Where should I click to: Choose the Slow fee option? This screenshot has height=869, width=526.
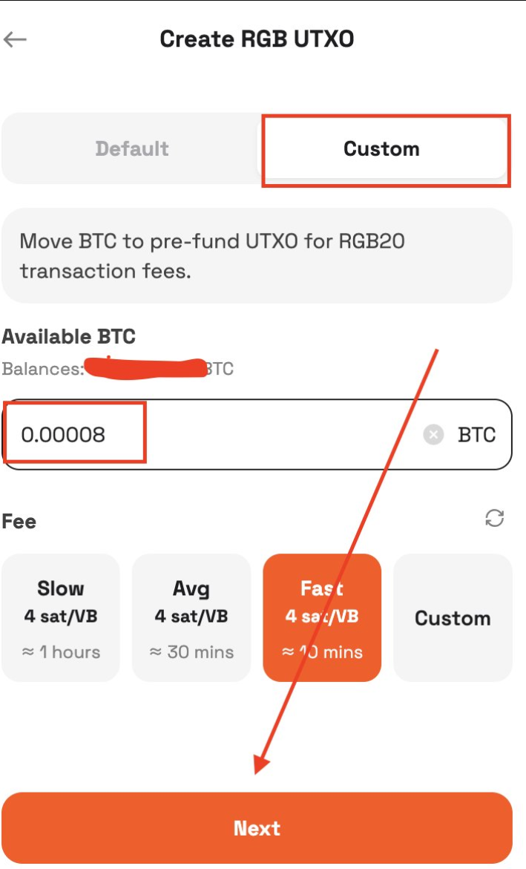pyautogui.click(x=61, y=618)
